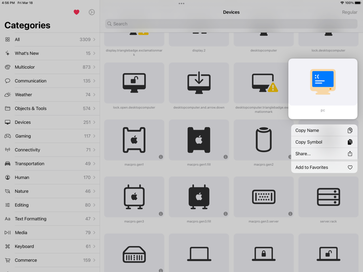Select the macpro.gen3.server symbol
Viewport: 363px width, 272px height.
[263, 197]
